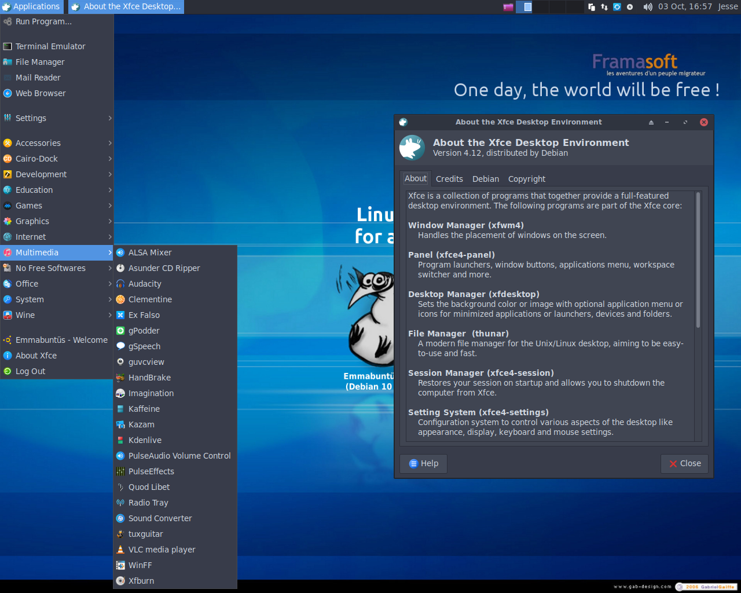Select the About tab
This screenshot has width=741, height=593.
click(x=416, y=178)
